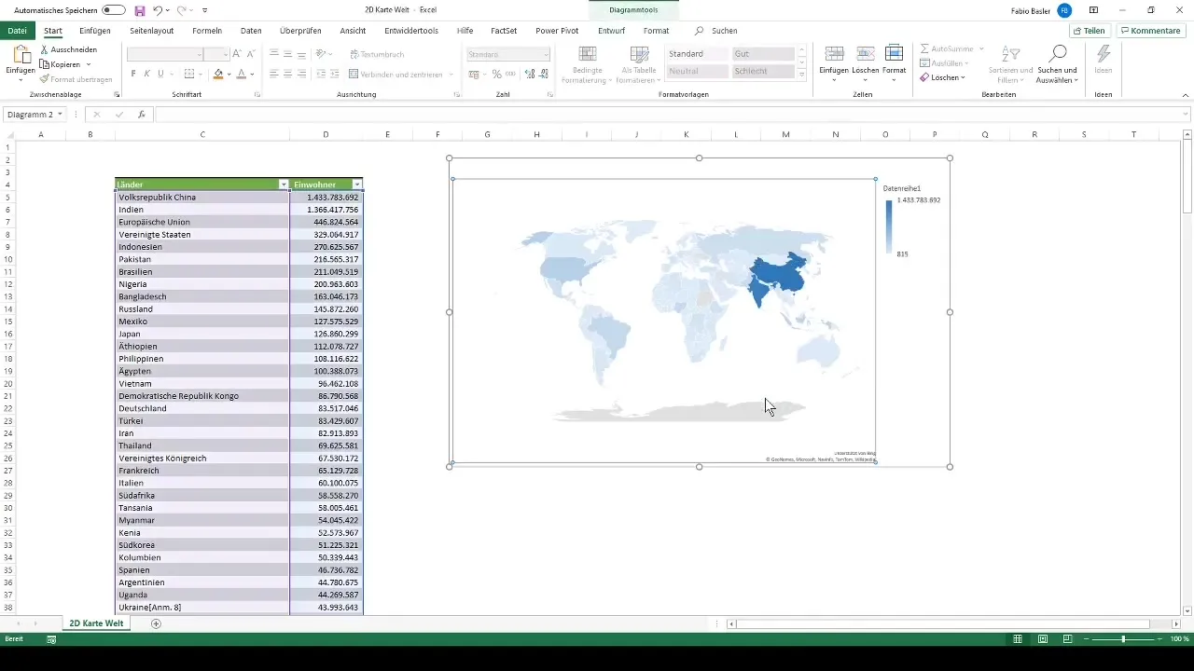Toggle bold F formatting
Viewport: 1194px width, 671px height.
tap(133, 74)
